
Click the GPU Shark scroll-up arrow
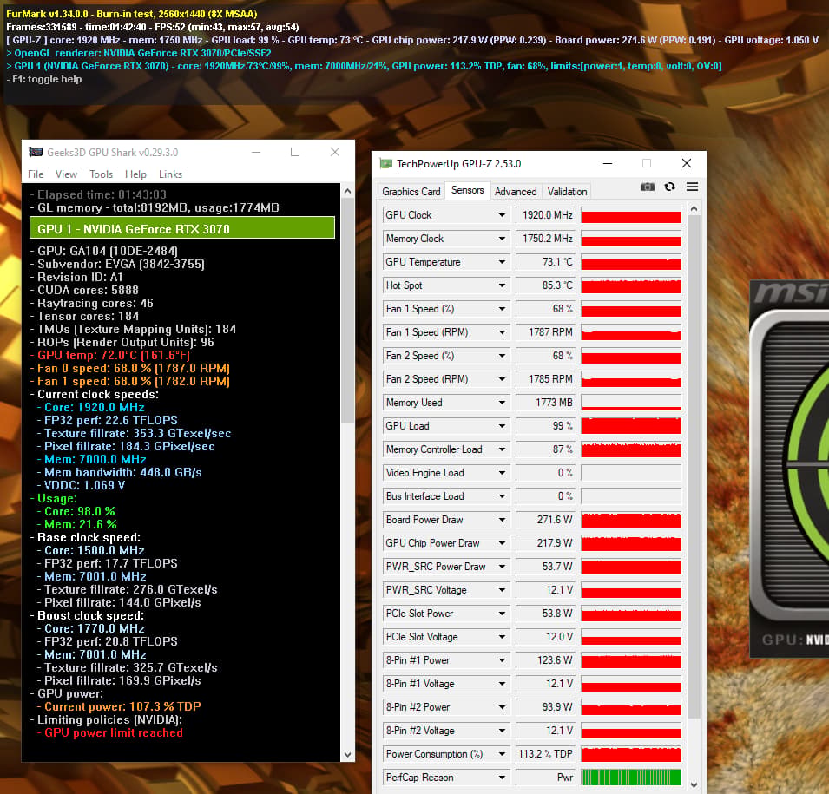[347, 191]
